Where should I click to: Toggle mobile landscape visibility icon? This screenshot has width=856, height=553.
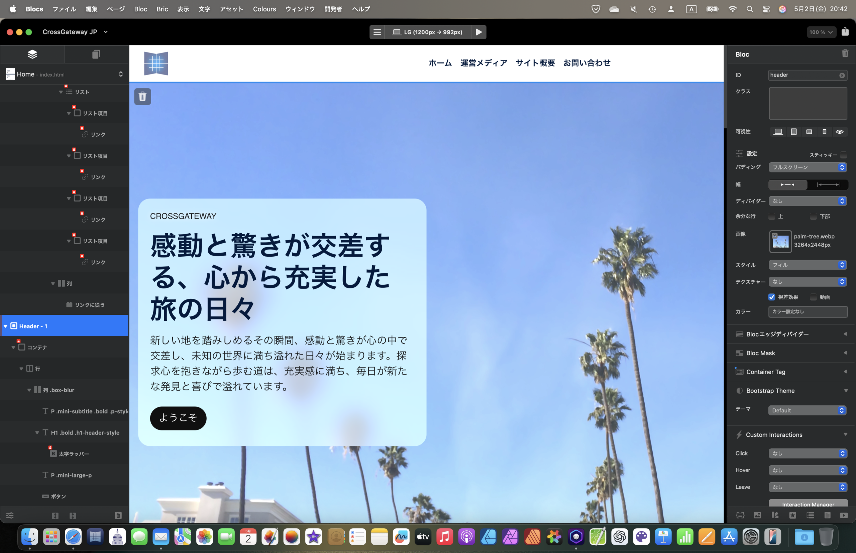click(809, 132)
